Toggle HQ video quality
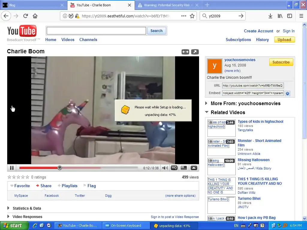The height and width of the screenshot is (230, 307). coord(174,168)
